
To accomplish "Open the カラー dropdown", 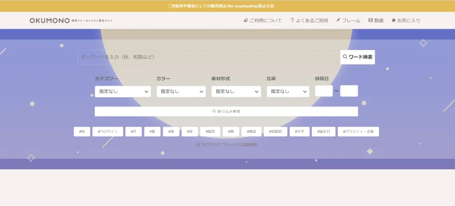I will coord(181,92).
